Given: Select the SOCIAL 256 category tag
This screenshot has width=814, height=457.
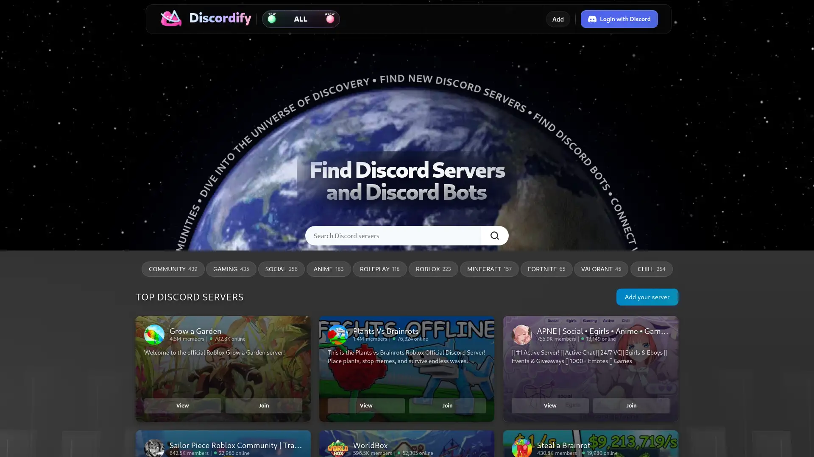Looking at the screenshot, I should (x=281, y=269).
